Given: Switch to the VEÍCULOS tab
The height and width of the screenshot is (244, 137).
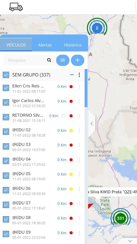Looking at the screenshot, I should point(16,45).
